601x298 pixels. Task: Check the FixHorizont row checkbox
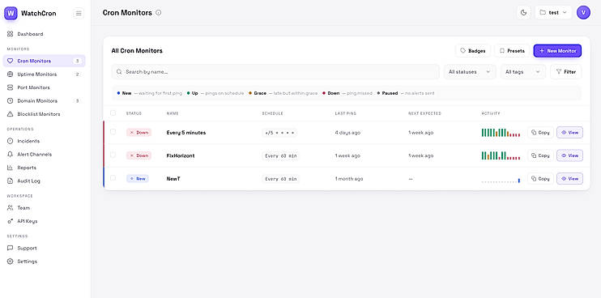tap(113, 155)
